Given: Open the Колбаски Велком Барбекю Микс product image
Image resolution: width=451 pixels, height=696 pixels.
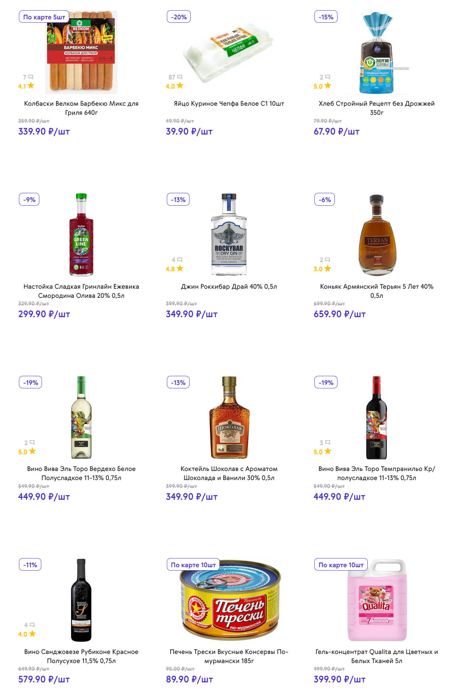Looking at the screenshot, I should 81,52.
